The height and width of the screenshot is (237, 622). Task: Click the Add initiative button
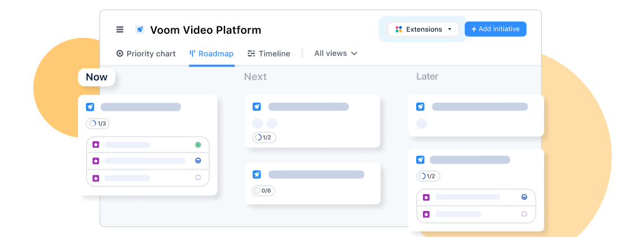[x=495, y=29]
